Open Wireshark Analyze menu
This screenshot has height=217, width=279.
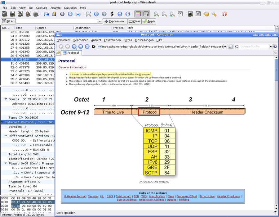(55, 8)
